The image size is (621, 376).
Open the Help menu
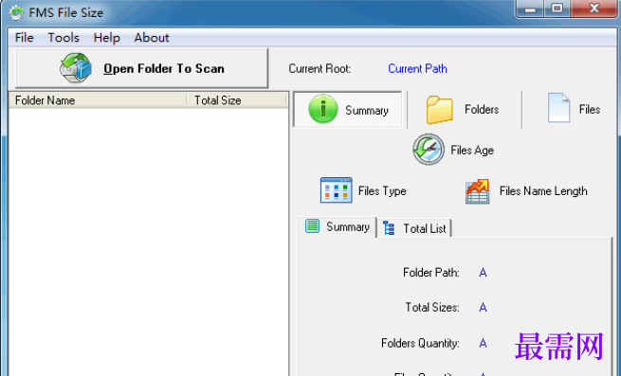pos(106,38)
